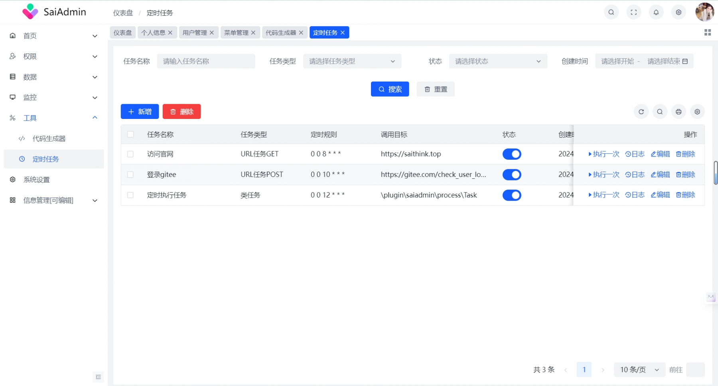This screenshot has height=386, width=718.
Task: Click the SaiAdmin heart logo
Action: tap(30, 12)
